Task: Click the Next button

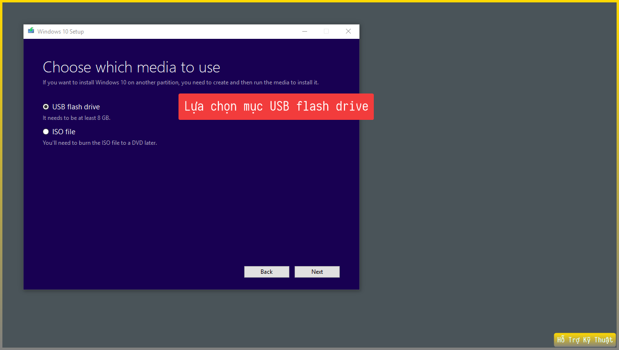Action: tap(317, 272)
